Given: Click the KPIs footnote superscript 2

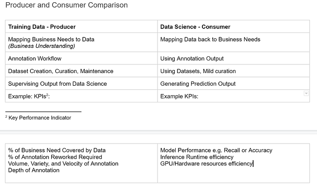Looking at the screenshot, I should click(47, 95).
